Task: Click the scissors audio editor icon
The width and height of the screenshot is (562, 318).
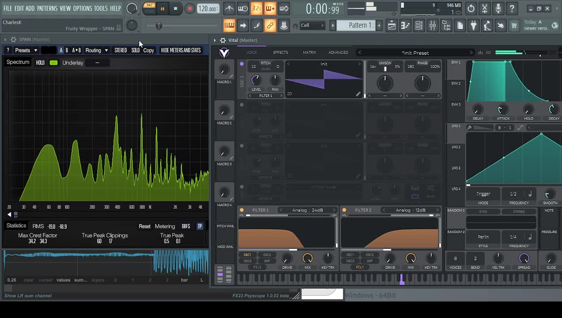Action: (485, 8)
